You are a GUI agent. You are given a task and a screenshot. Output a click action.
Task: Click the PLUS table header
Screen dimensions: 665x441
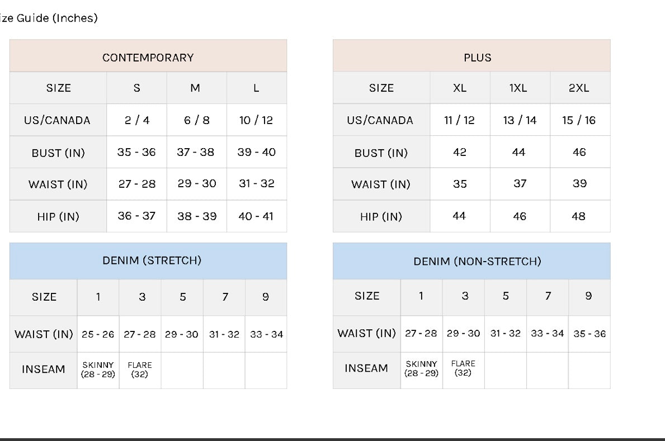(x=477, y=58)
